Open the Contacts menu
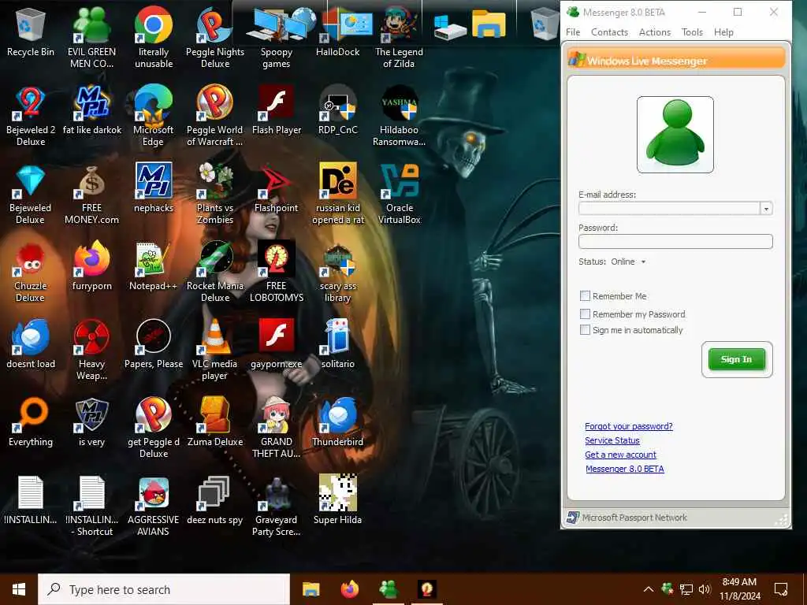The image size is (807, 605). [609, 32]
